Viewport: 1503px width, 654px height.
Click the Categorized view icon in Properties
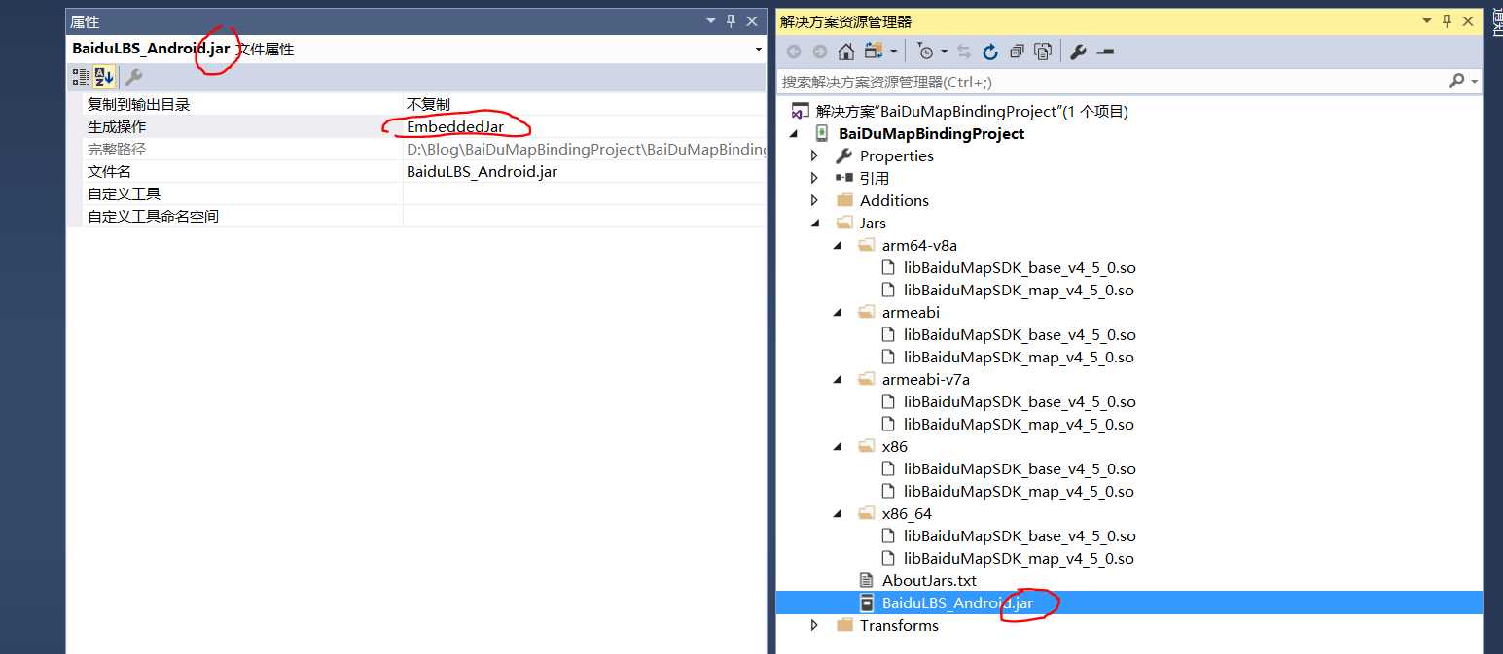(81, 77)
